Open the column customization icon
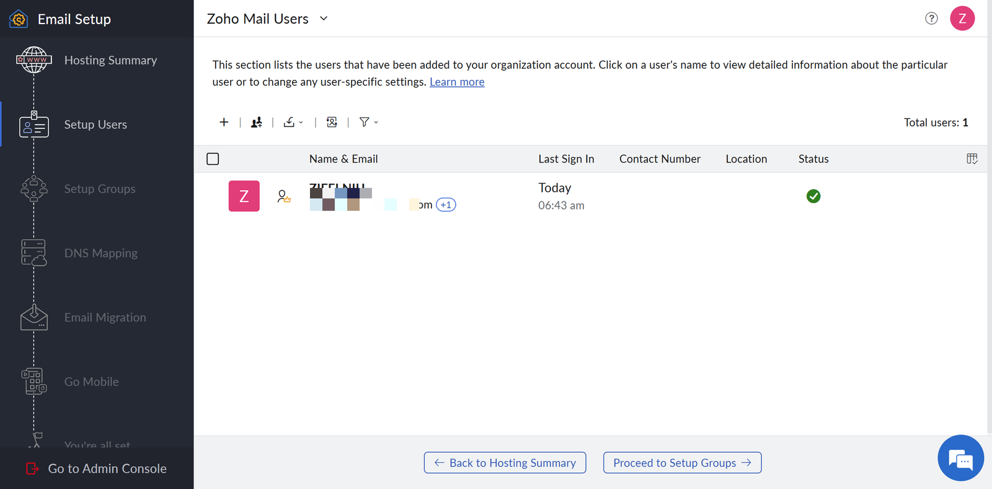Viewport: 992px width, 489px height. click(x=972, y=159)
